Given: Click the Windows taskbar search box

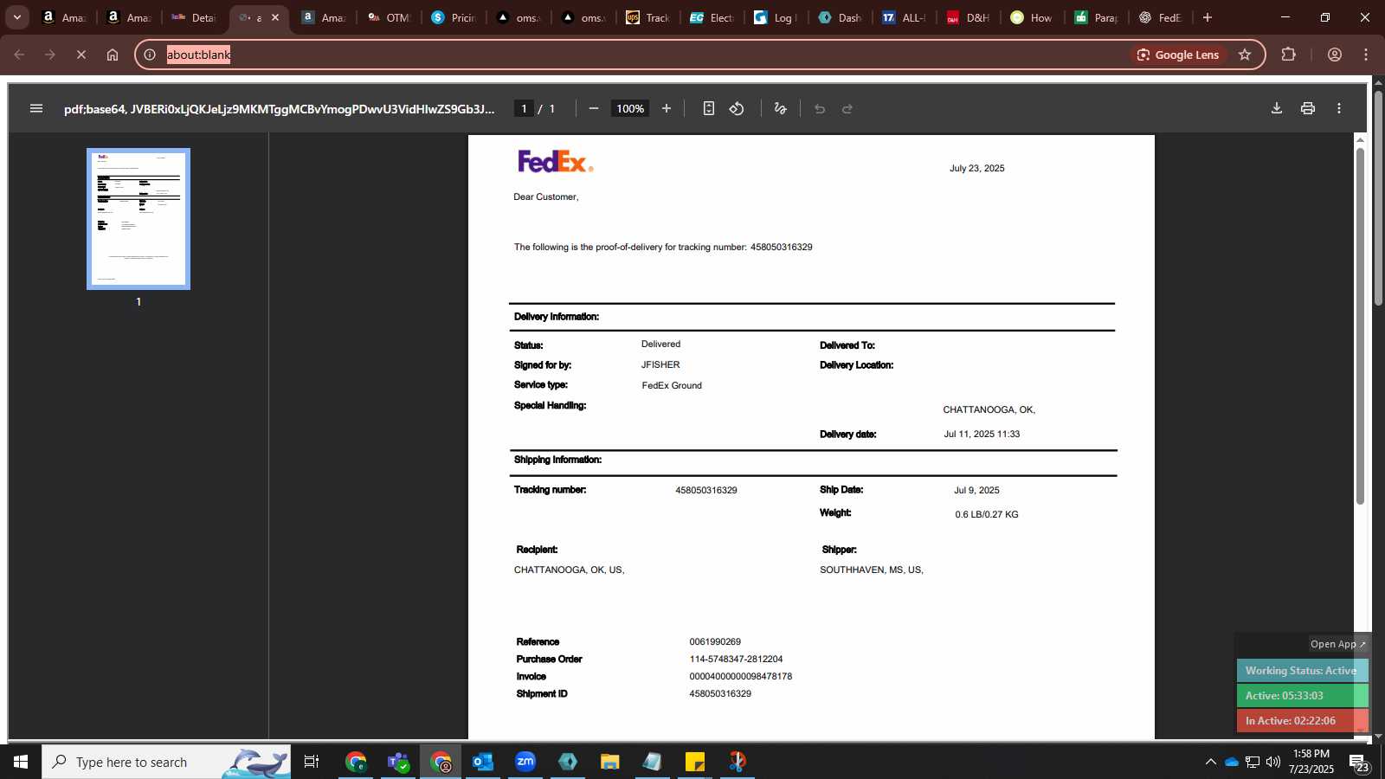Looking at the screenshot, I should (x=166, y=762).
